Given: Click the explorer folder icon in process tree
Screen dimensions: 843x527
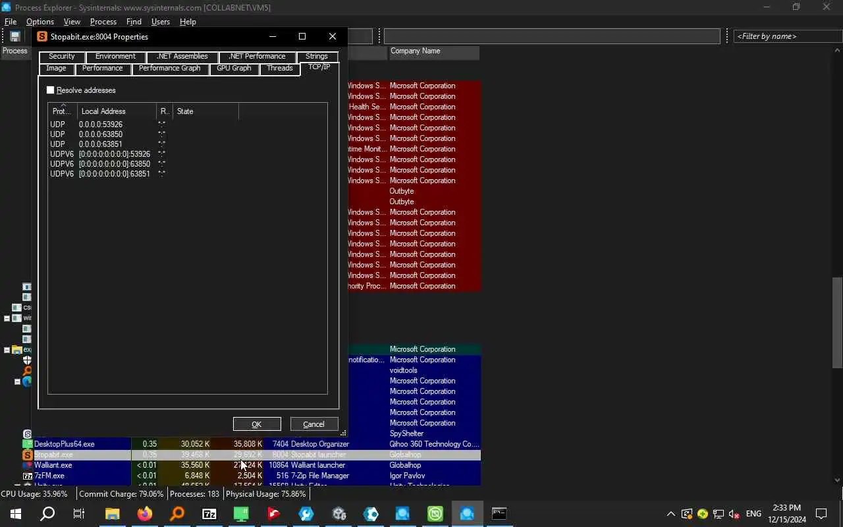Looking at the screenshot, I should click(x=18, y=350).
